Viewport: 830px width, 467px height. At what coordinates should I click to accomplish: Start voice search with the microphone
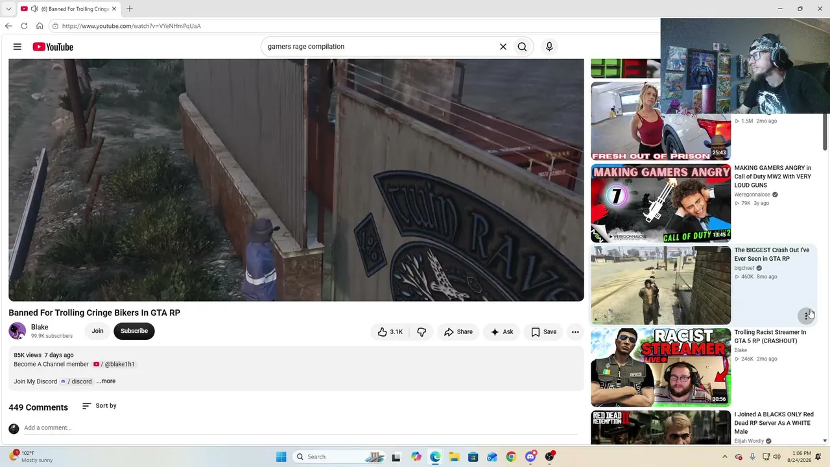pyautogui.click(x=549, y=47)
